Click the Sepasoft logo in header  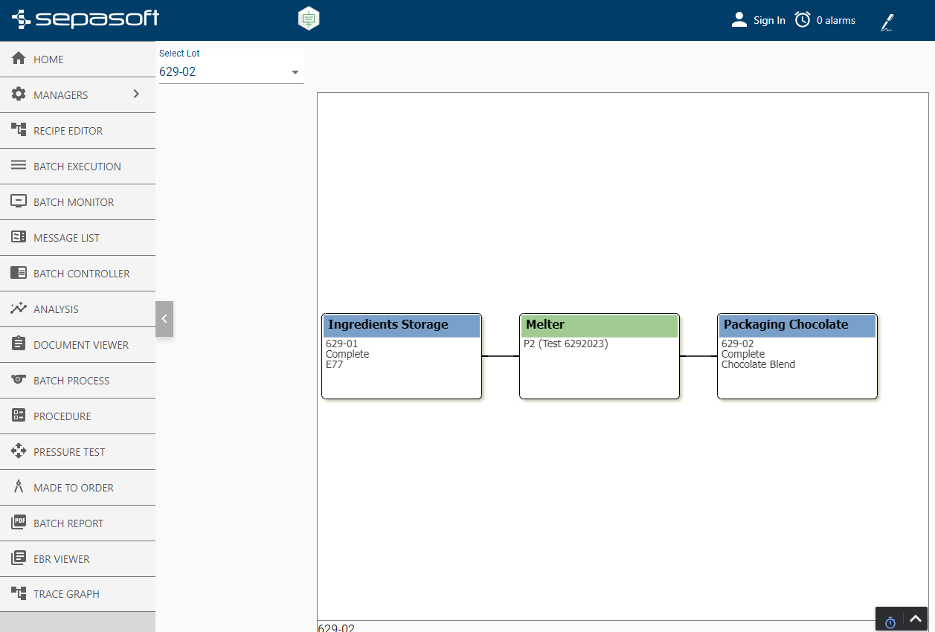[x=86, y=19]
